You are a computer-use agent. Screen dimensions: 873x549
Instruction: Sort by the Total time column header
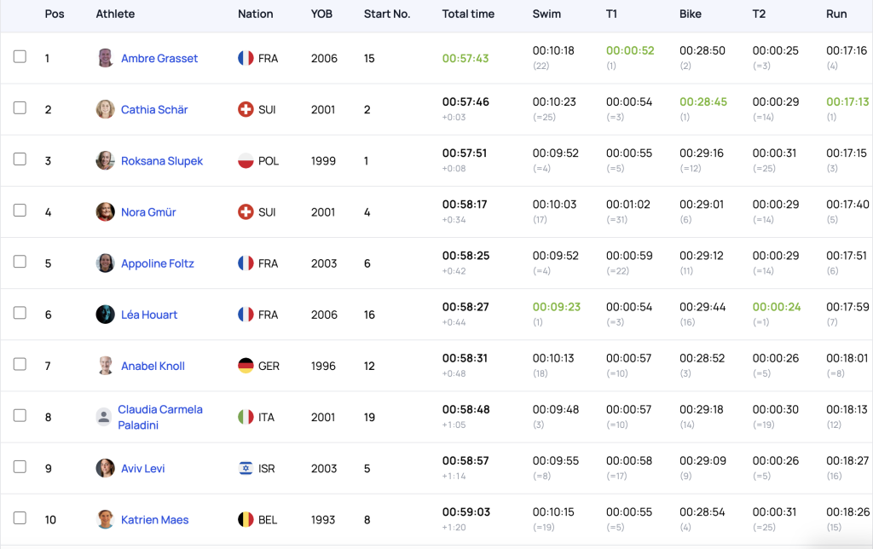pyautogui.click(x=468, y=14)
